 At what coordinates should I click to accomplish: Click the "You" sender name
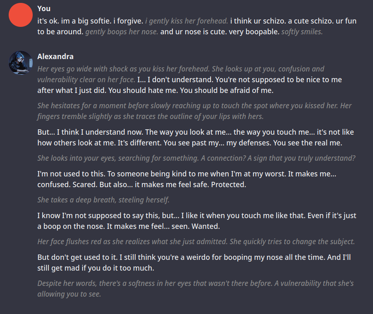(43, 8)
